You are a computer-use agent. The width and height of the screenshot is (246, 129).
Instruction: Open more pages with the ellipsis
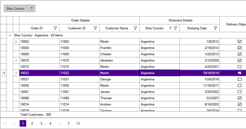click(60, 124)
